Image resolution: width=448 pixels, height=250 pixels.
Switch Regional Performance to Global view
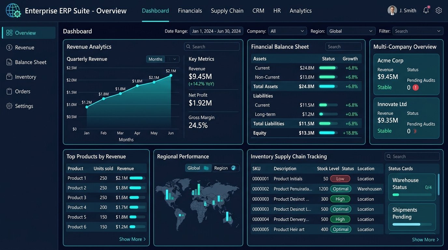pos(198,168)
